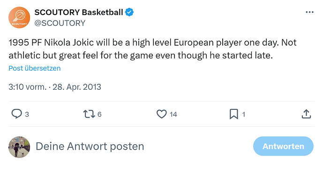323x172 pixels.
Task: Click the Antworten button
Action: 283,146
